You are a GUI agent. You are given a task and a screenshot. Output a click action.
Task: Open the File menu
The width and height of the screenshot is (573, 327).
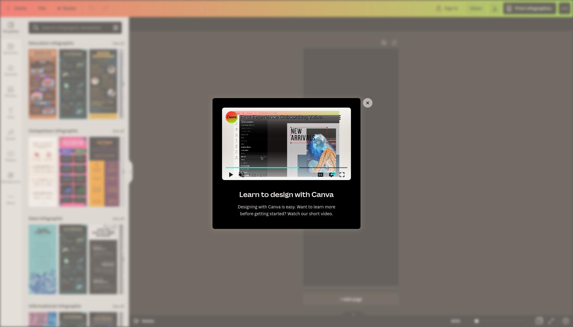point(42,8)
